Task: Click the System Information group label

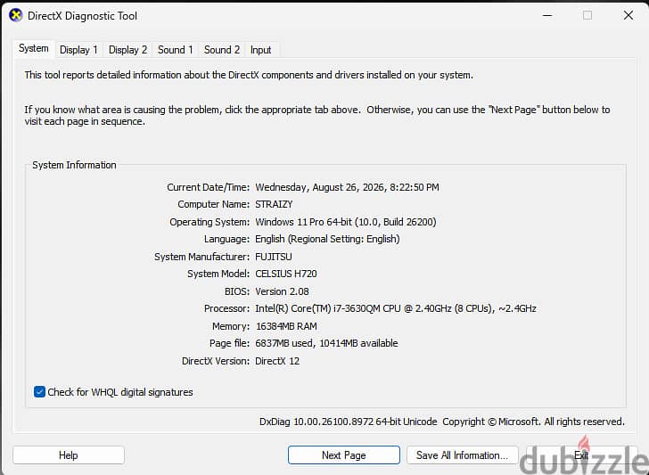Action: [74, 165]
